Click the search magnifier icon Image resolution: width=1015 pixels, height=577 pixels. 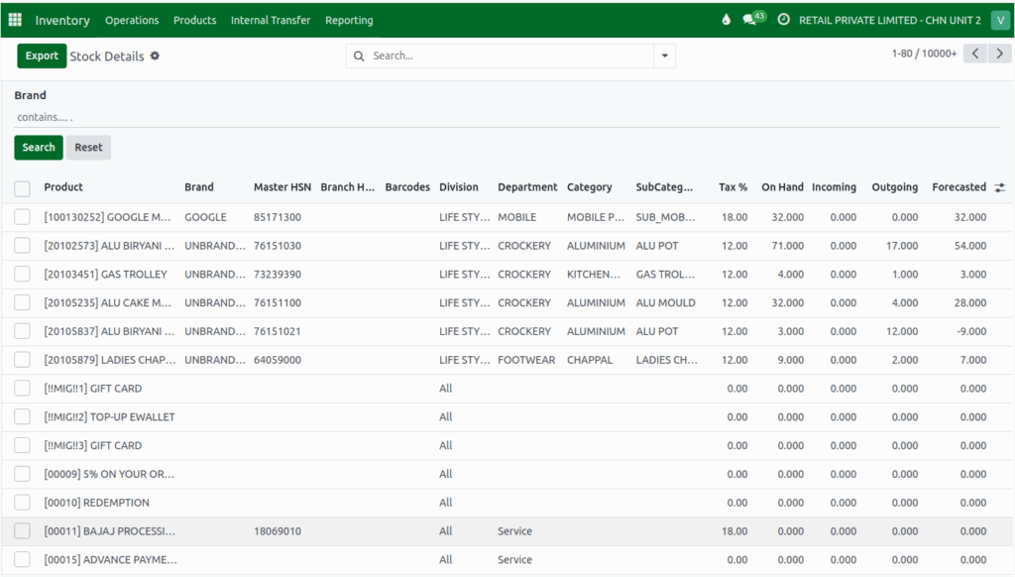(x=358, y=57)
